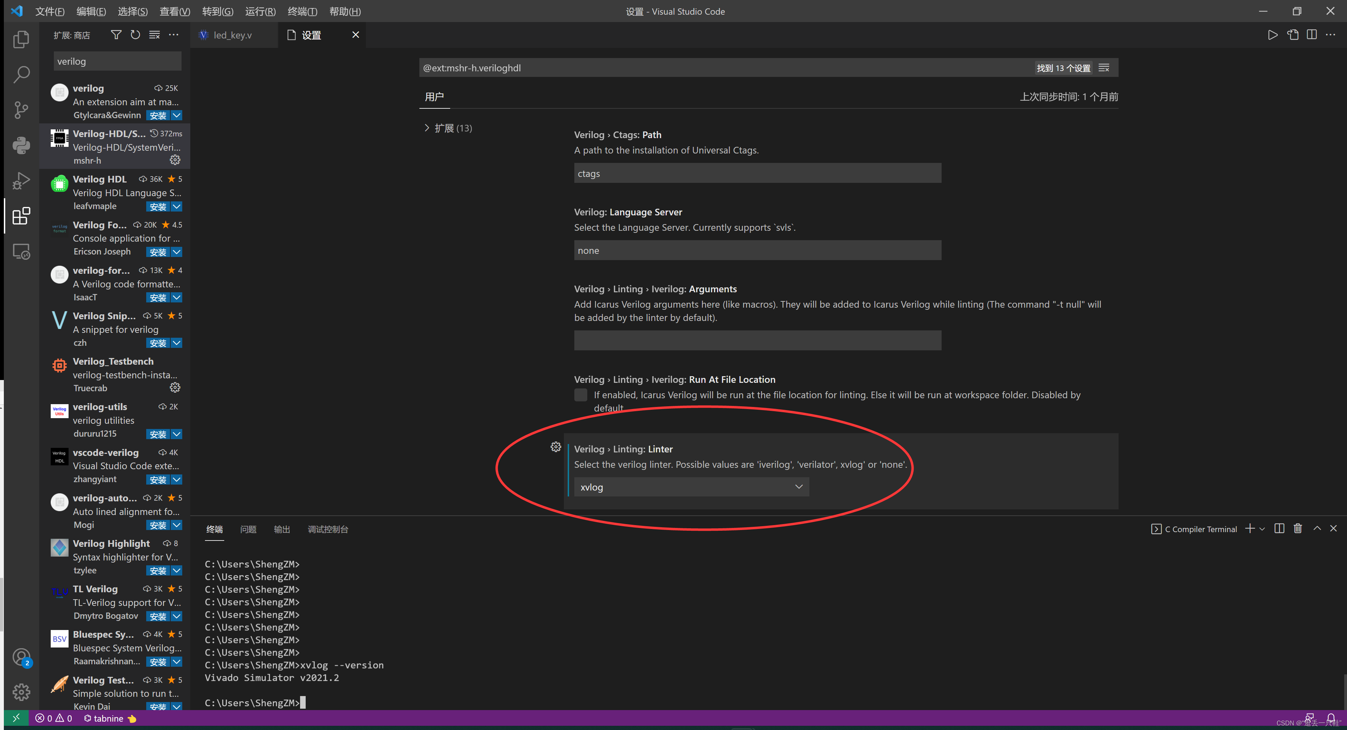Click the filter extensions icon
The width and height of the screenshot is (1347, 730).
(x=116, y=35)
